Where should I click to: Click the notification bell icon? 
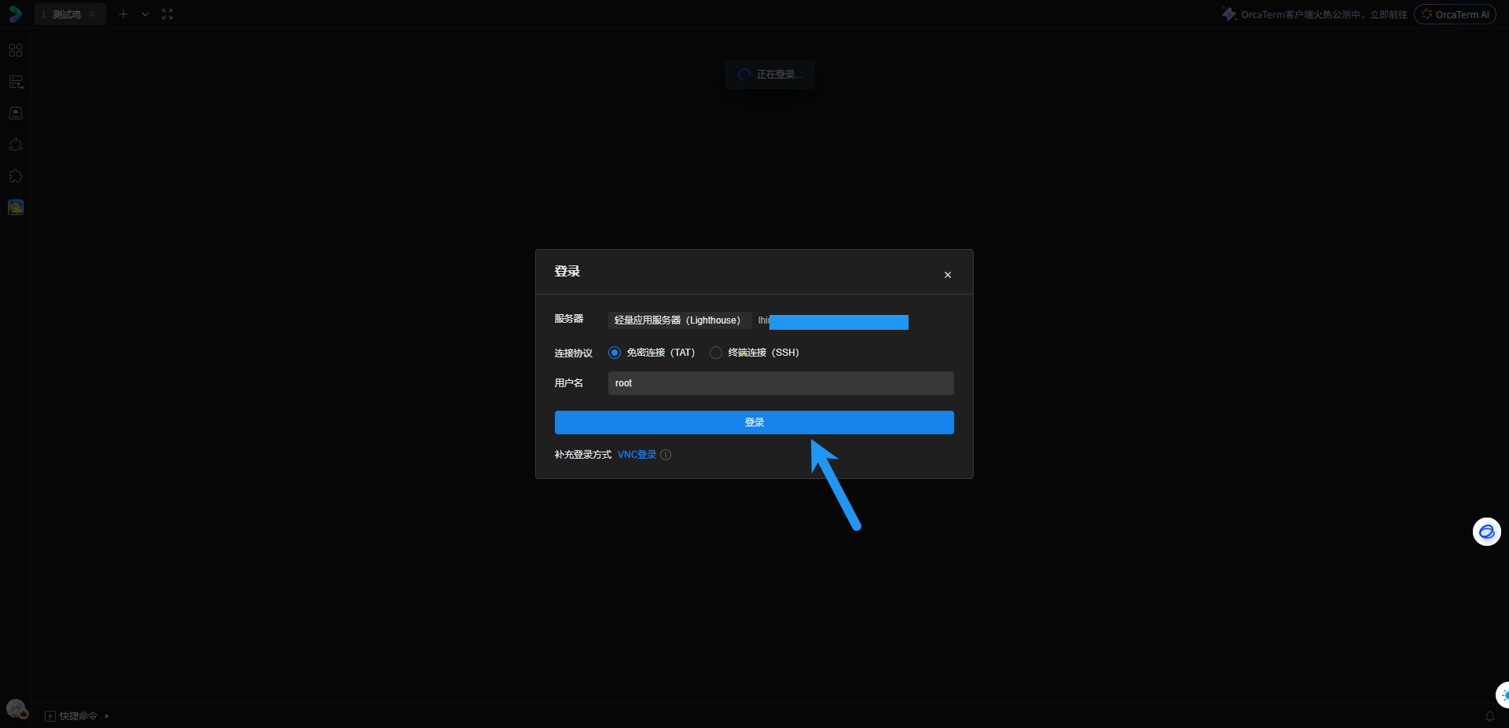[x=1489, y=715]
